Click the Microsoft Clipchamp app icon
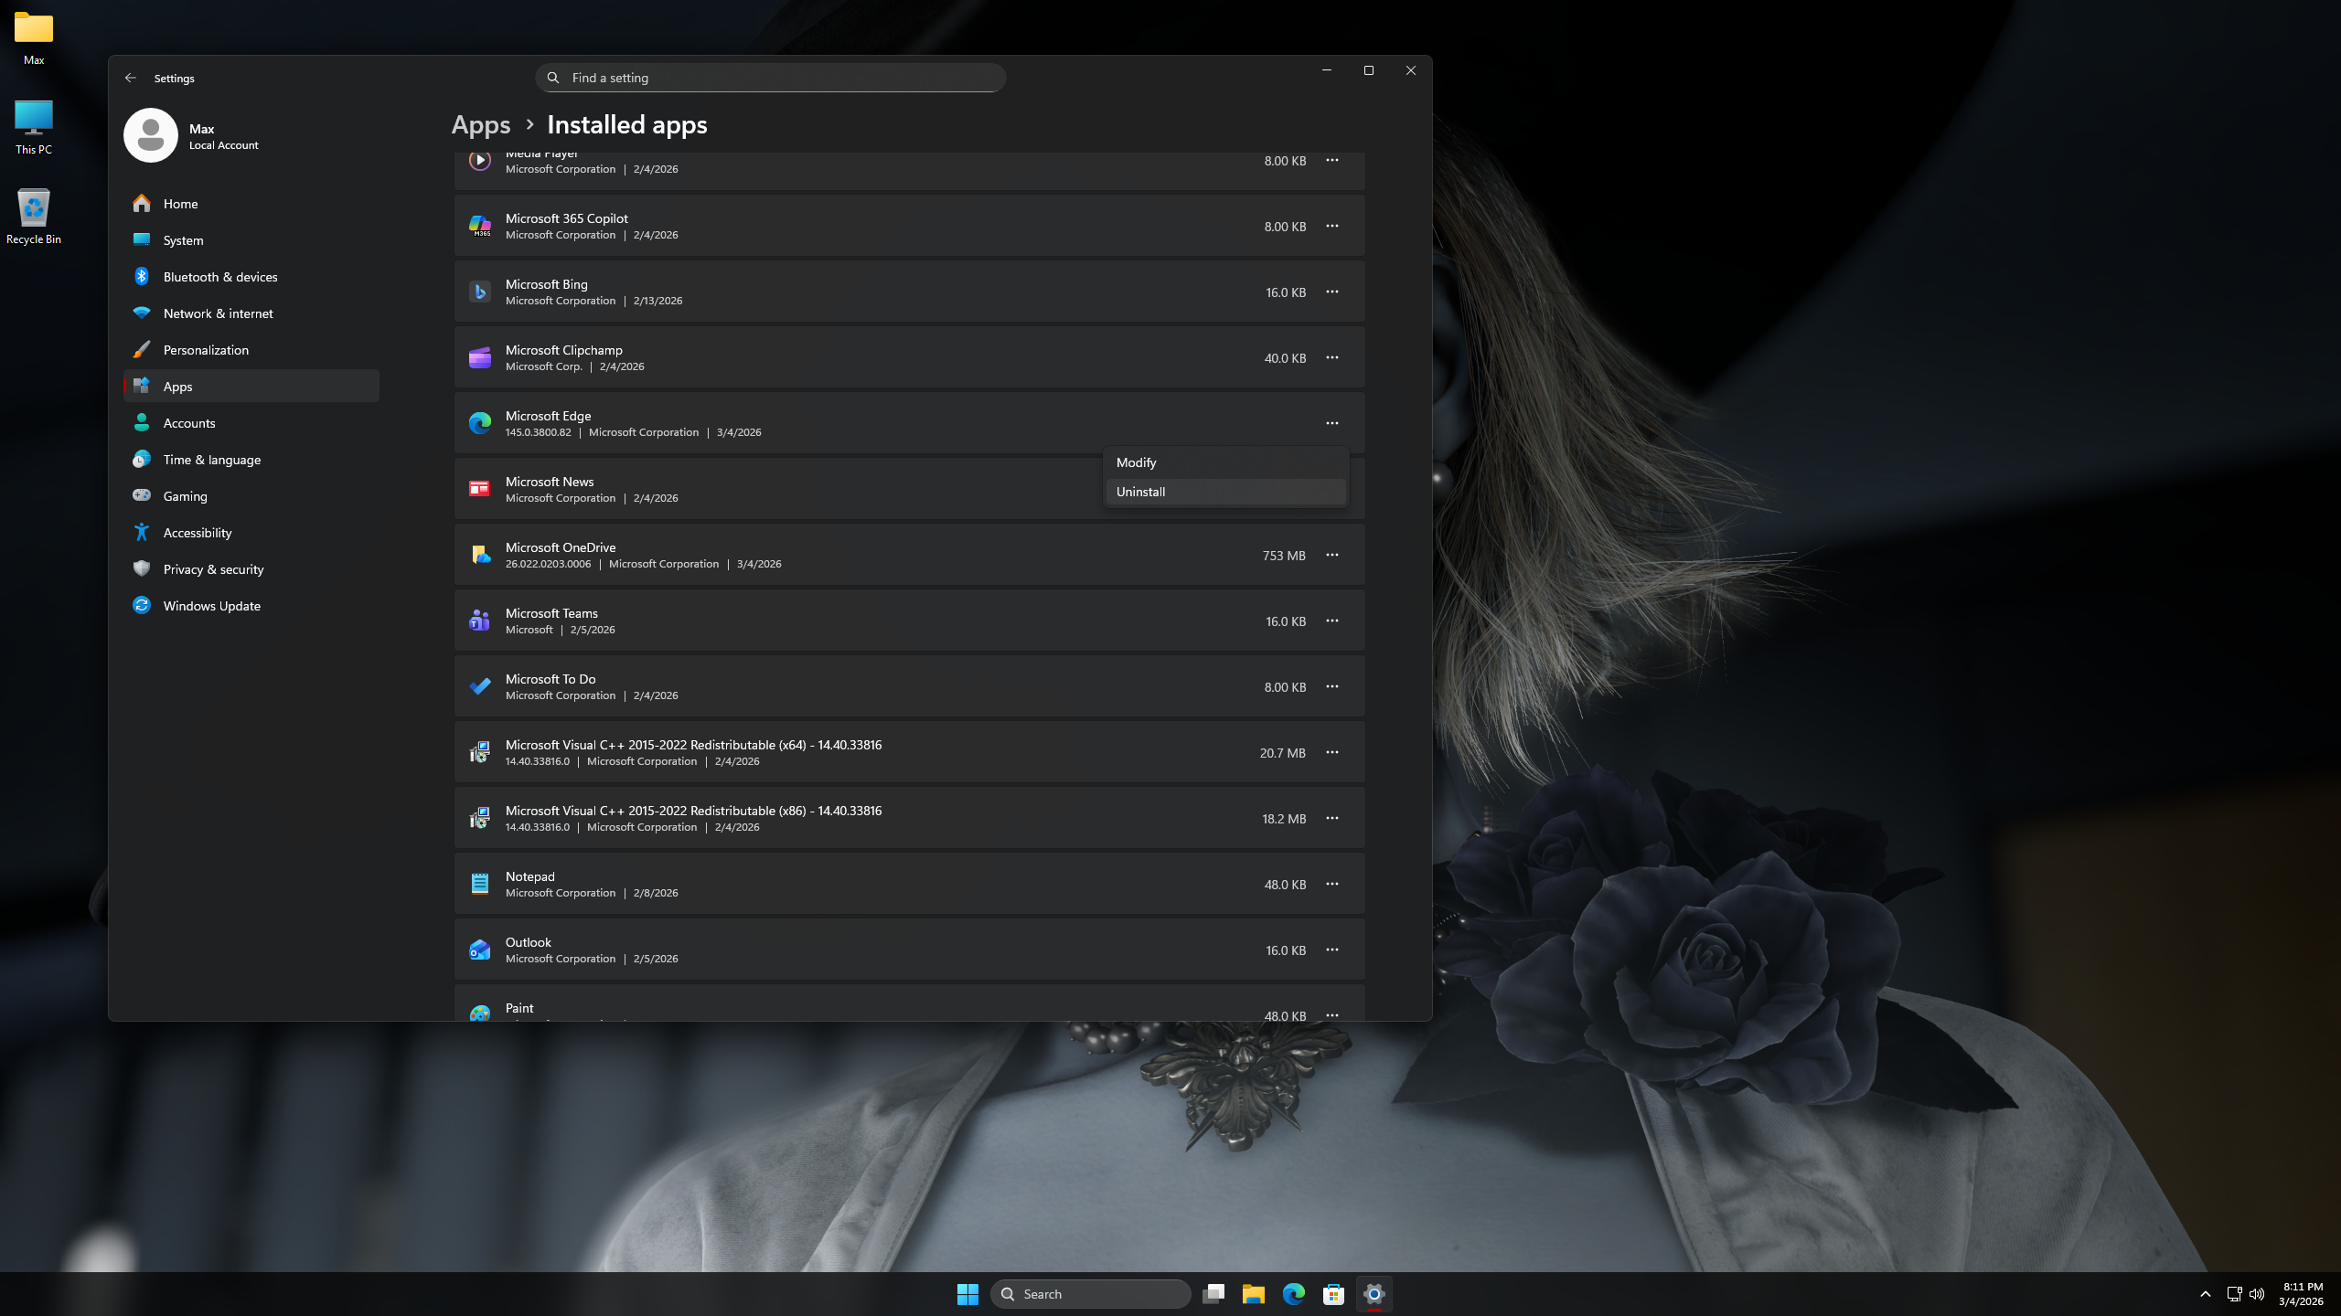Screen dimensions: 2341x1316 click(x=480, y=357)
